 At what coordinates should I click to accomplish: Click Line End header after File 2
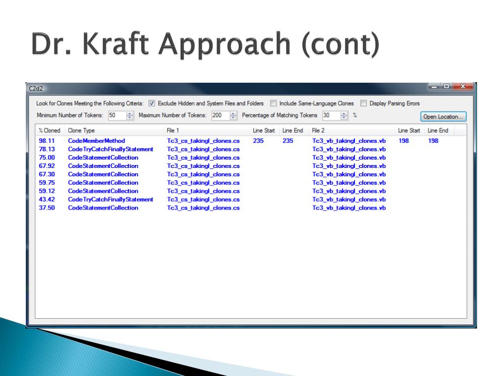(439, 130)
